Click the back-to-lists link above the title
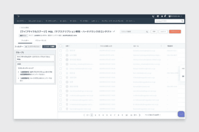Screen dimensions: 199x132 click(x=24, y=27)
